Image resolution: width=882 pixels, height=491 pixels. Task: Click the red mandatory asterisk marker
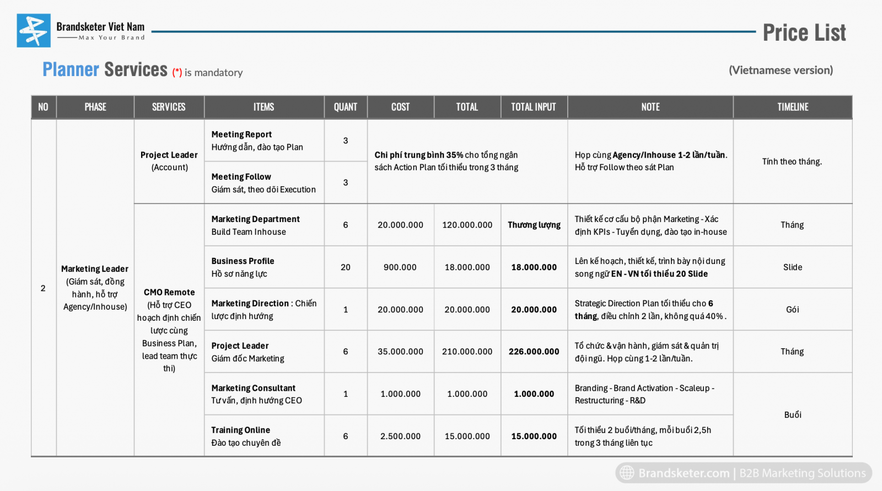coord(177,73)
